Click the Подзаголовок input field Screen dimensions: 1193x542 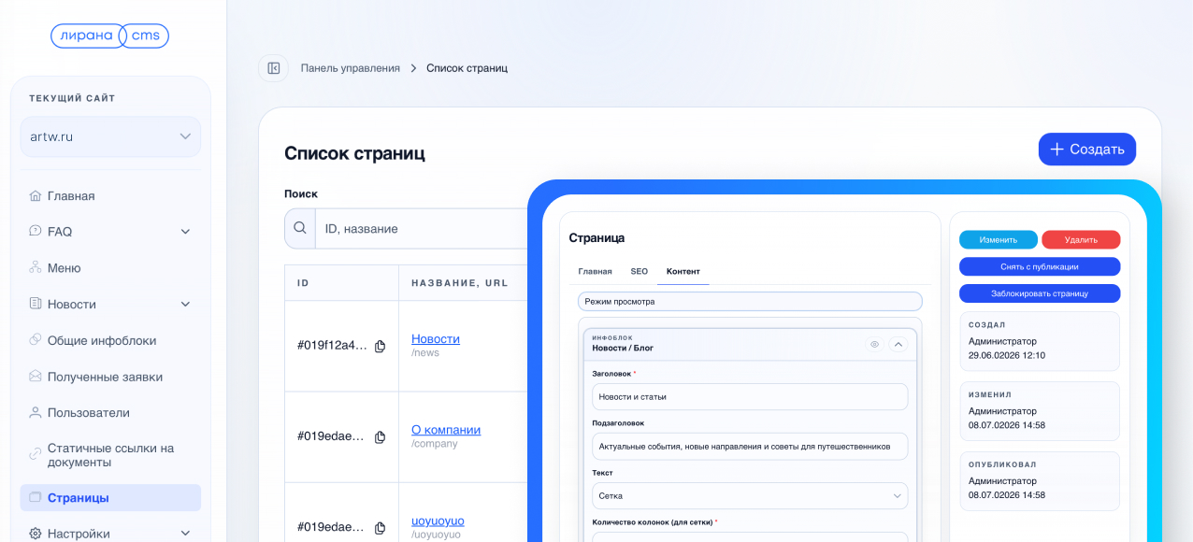(x=750, y=447)
